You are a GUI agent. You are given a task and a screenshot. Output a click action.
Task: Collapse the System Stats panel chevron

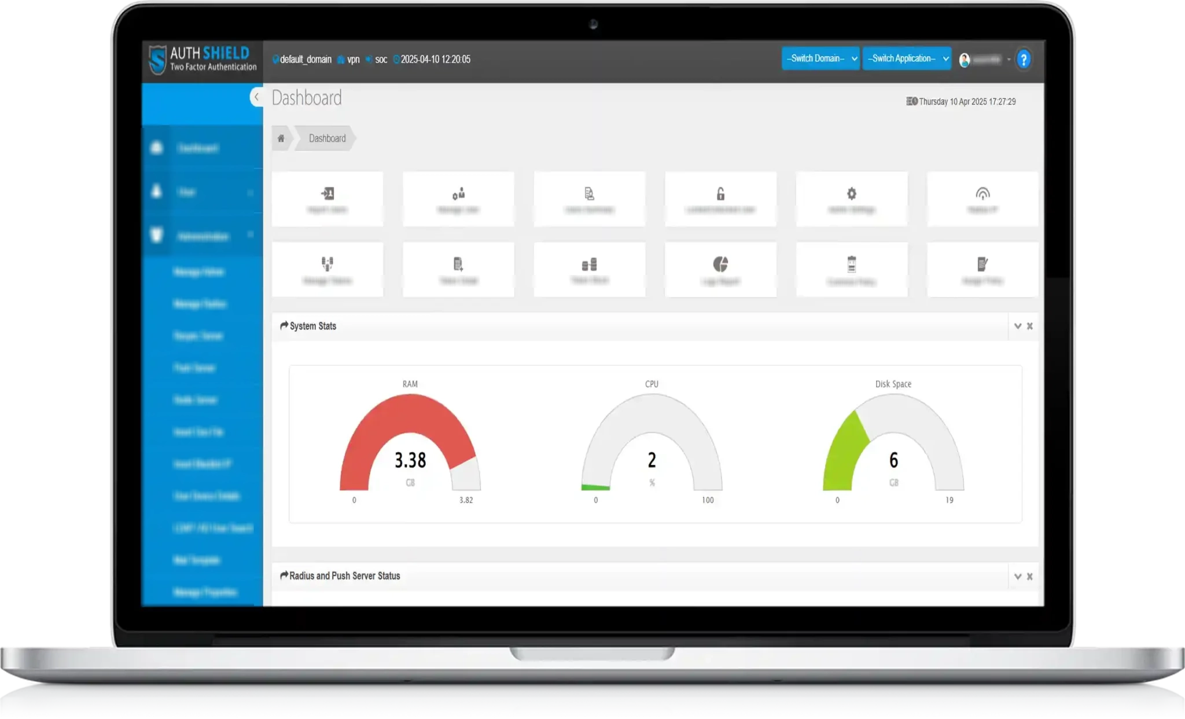tap(1017, 326)
